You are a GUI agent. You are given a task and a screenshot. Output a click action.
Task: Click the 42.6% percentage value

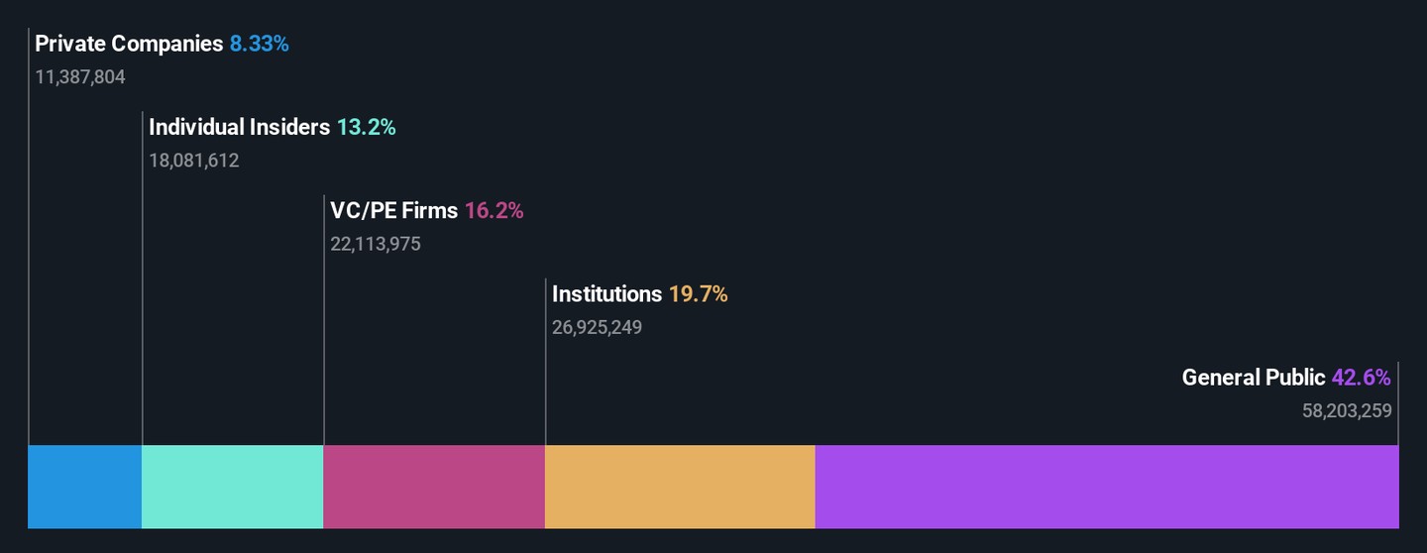(x=1362, y=378)
